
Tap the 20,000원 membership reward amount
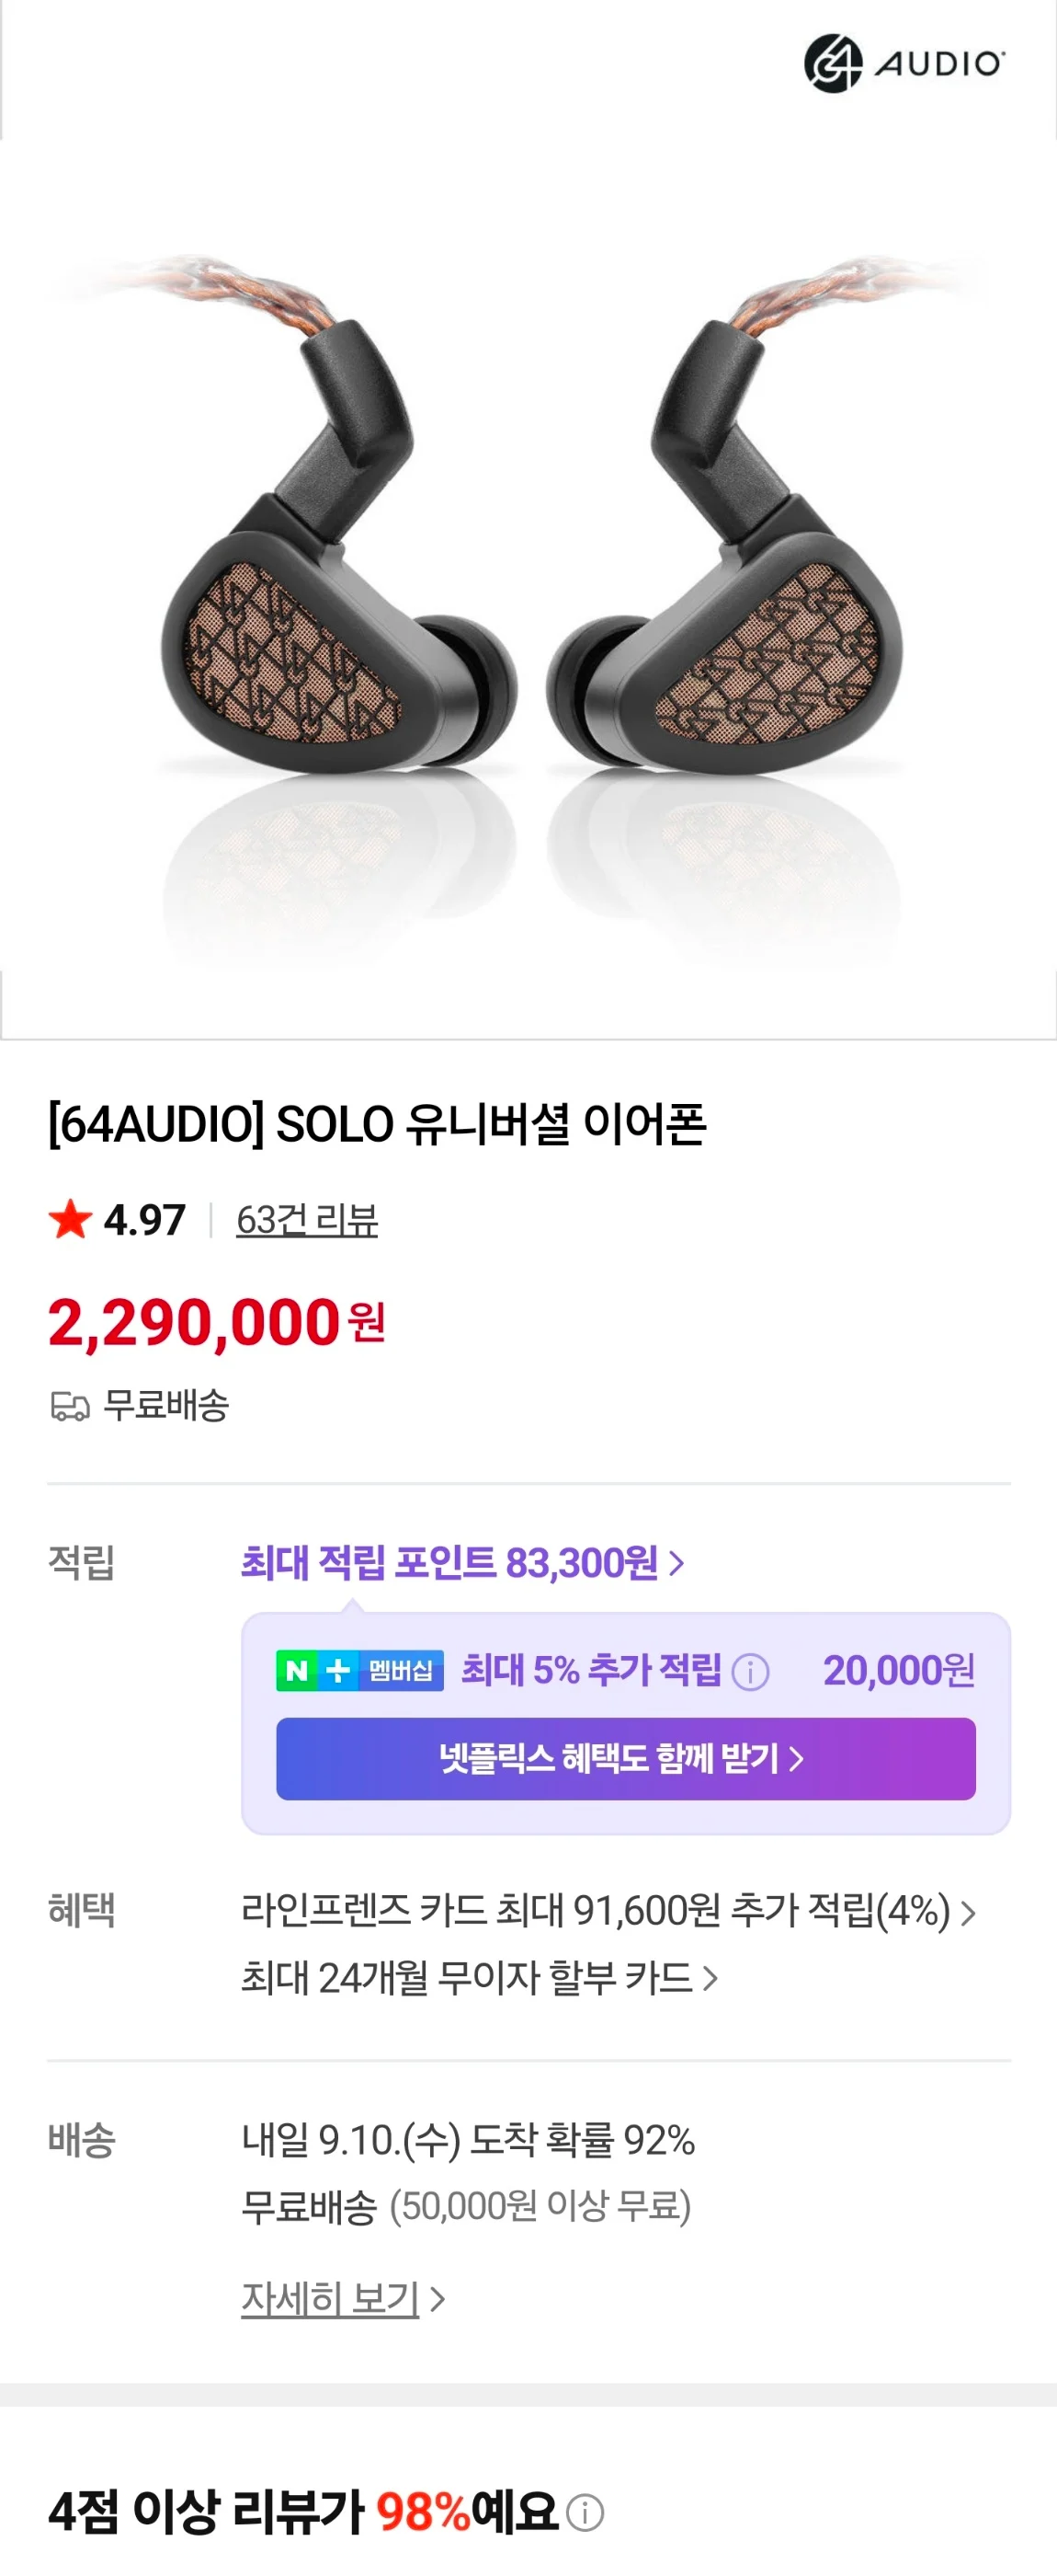pos(898,1670)
